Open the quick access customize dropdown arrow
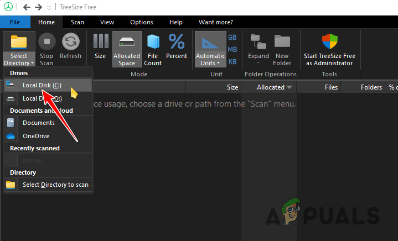Image resolution: width=398 pixels, height=241 pixels. tap(49, 8)
